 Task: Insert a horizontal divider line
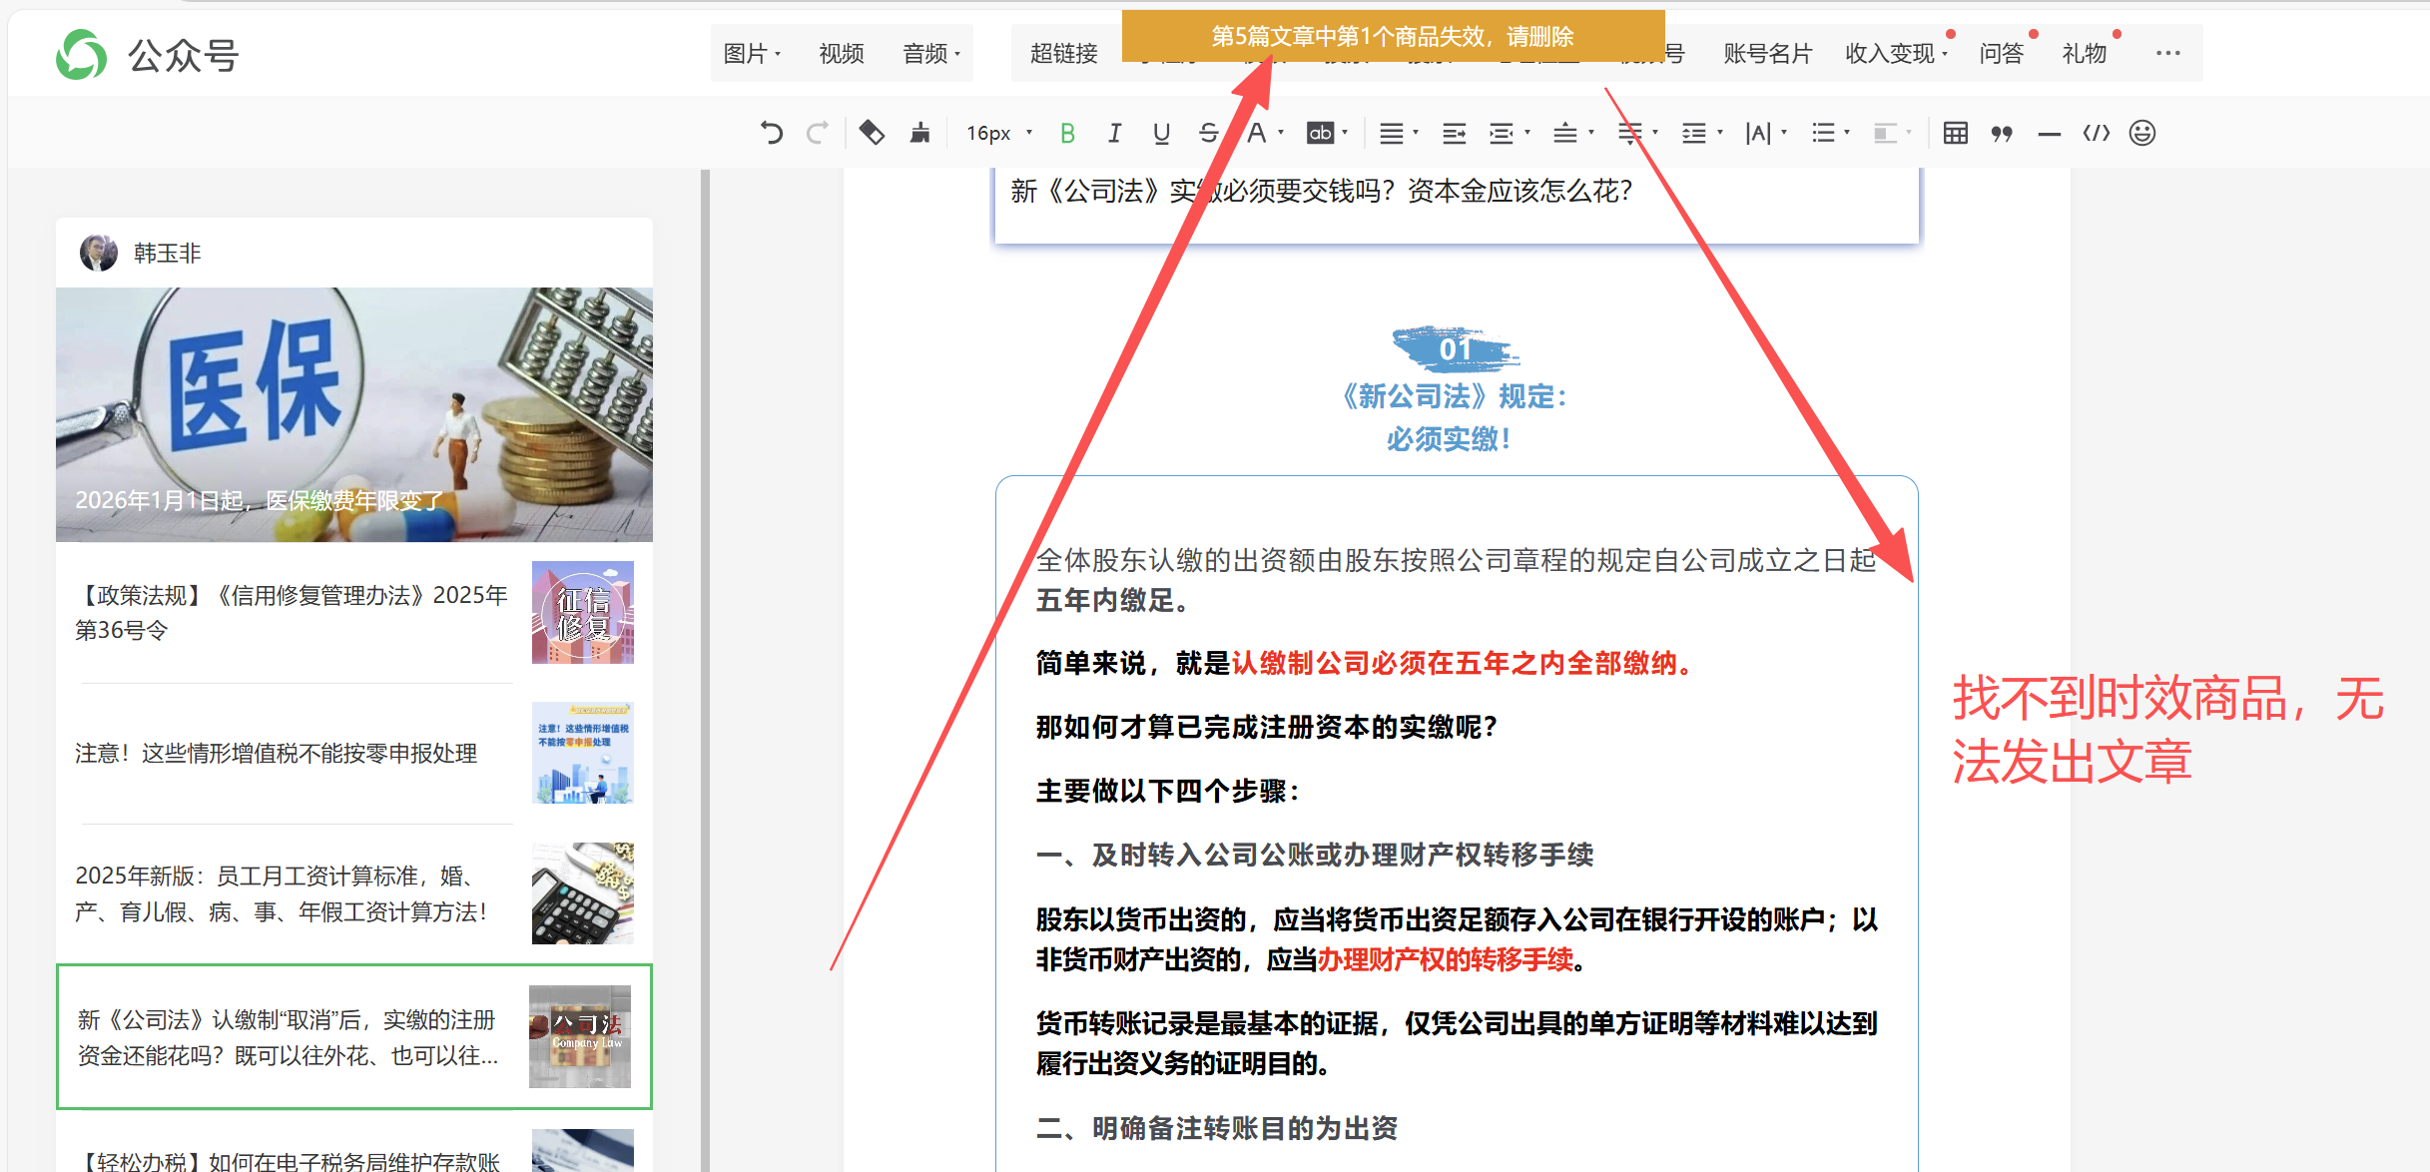click(x=2049, y=134)
